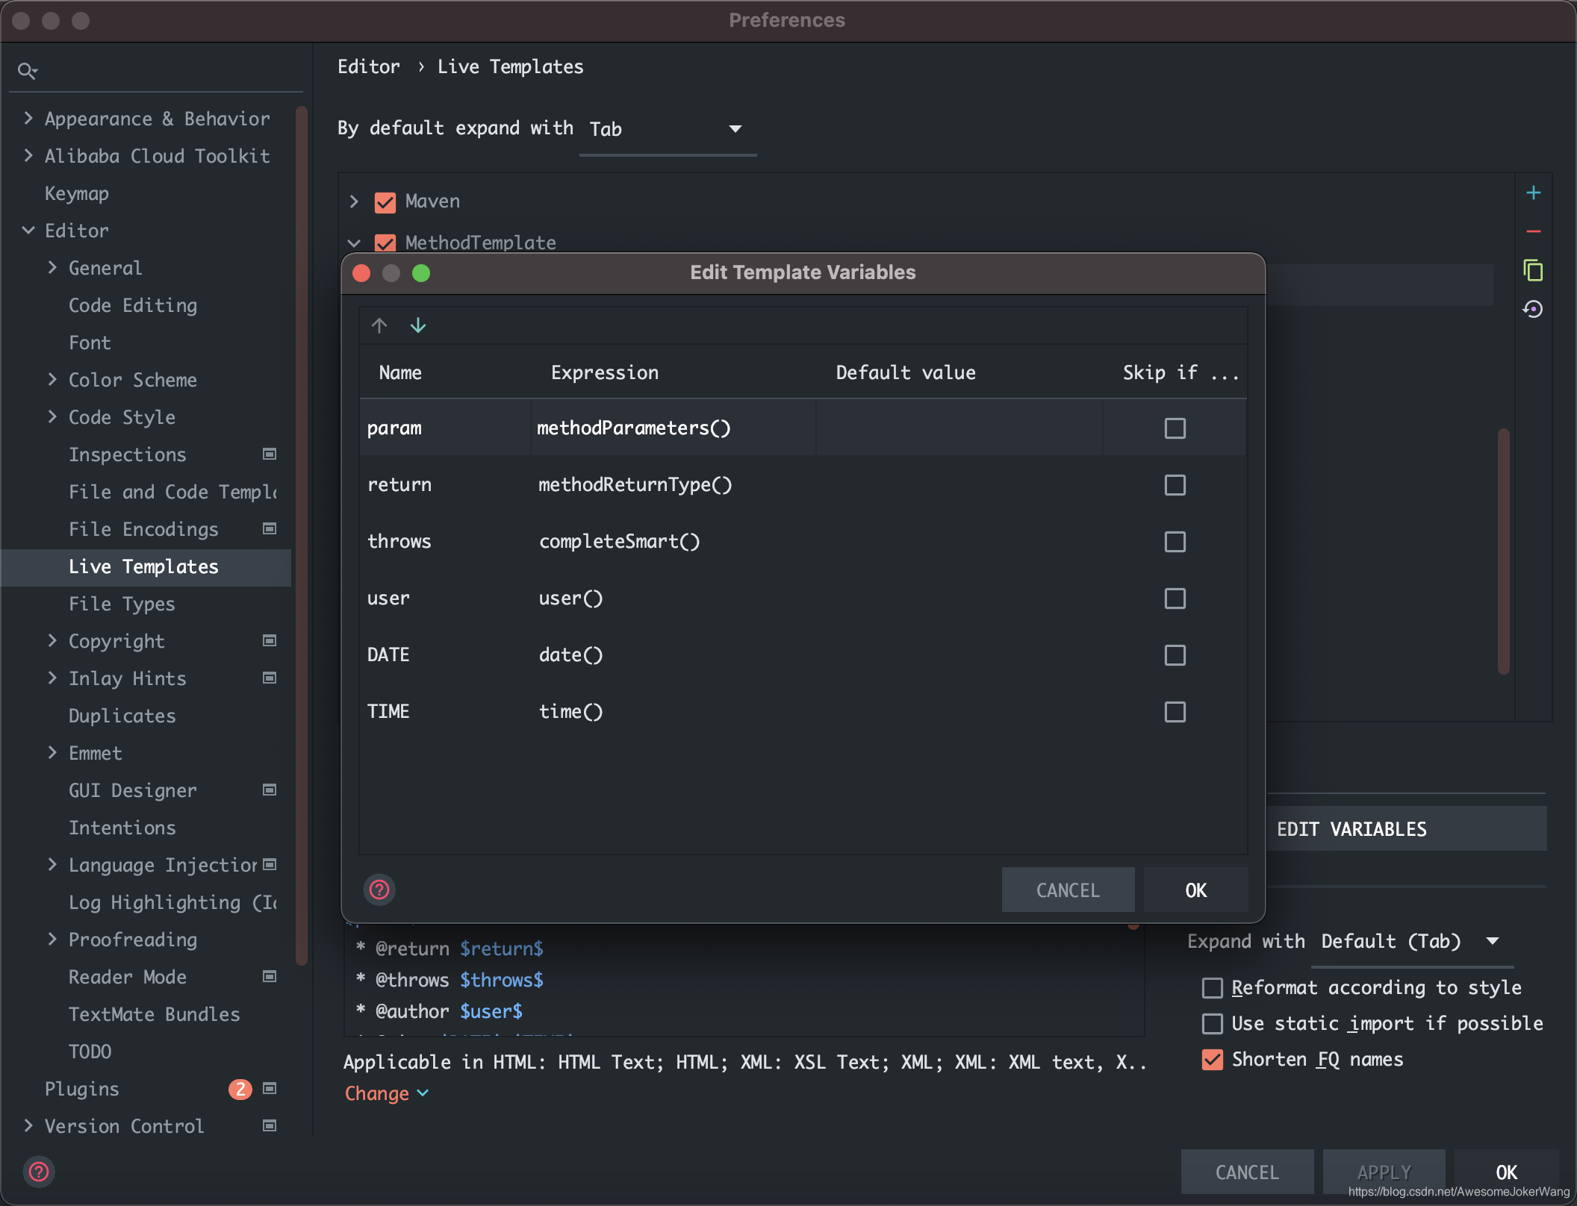Click the Preferences help question icon
The image size is (1577, 1206).
tap(39, 1172)
